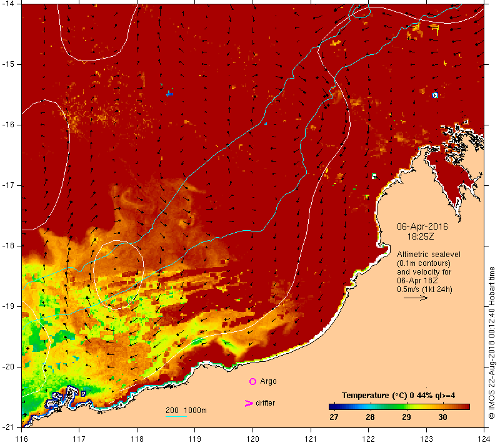
Task: Click the '118' longitude axis label
Action: pos(137,439)
